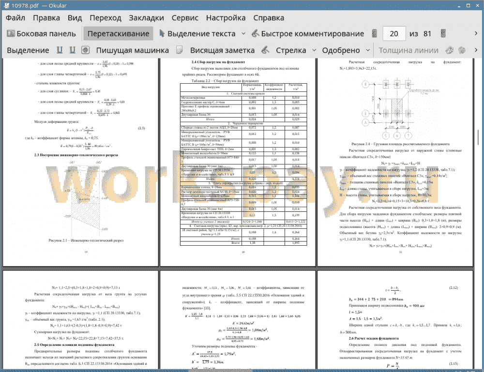Click the total pages count 81
The width and height of the screenshot is (484, 372).
[x=427, y=34]
